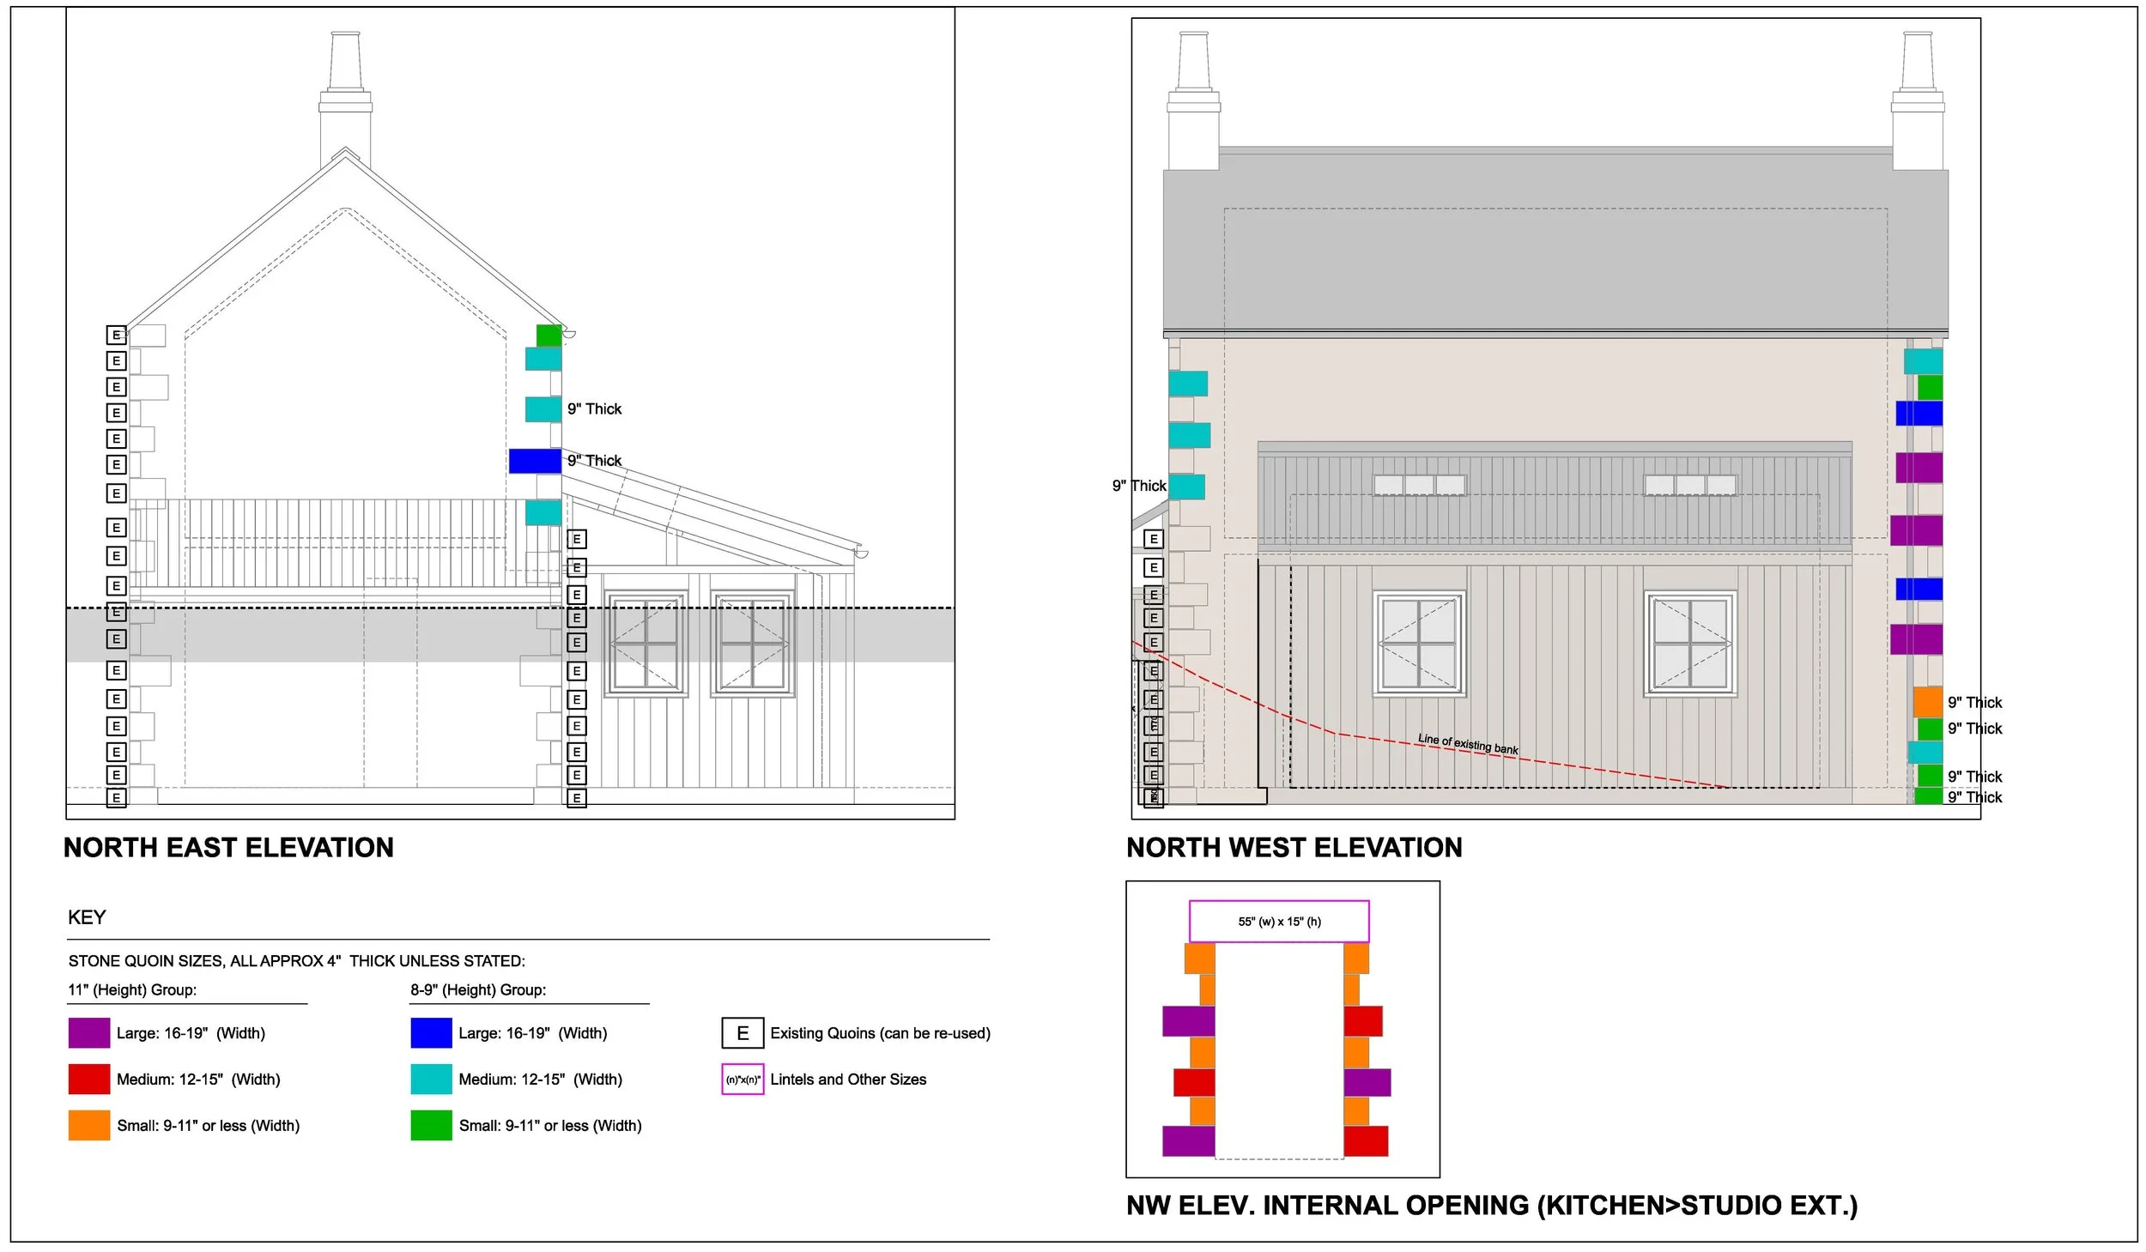Viewport: 2146px width, 1252px height.
Task: Click the purple Large 16-19" key swatch
Action: point(89,1032)
